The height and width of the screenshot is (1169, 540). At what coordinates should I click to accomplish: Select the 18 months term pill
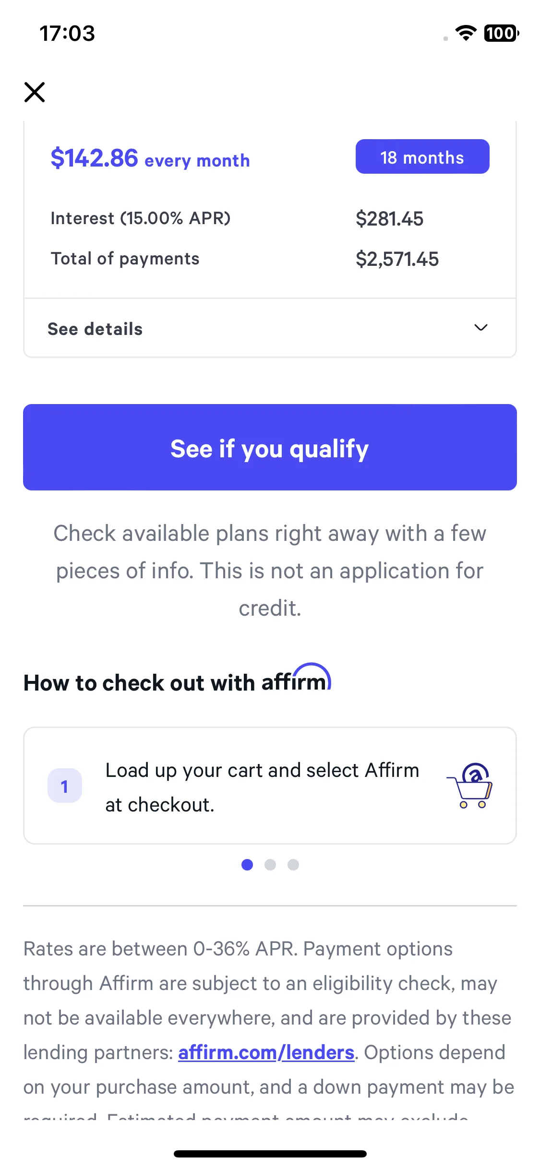pos(422,156)
